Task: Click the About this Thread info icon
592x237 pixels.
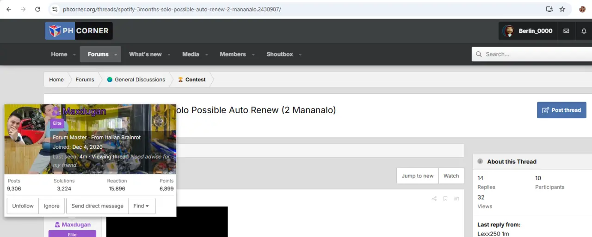Action: [x=480, y=162]
